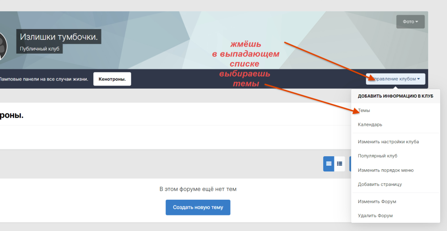Select Темы from the dropdown menu
The width and height of the screenshot is (447, 231).
click(x=364, y=110)
